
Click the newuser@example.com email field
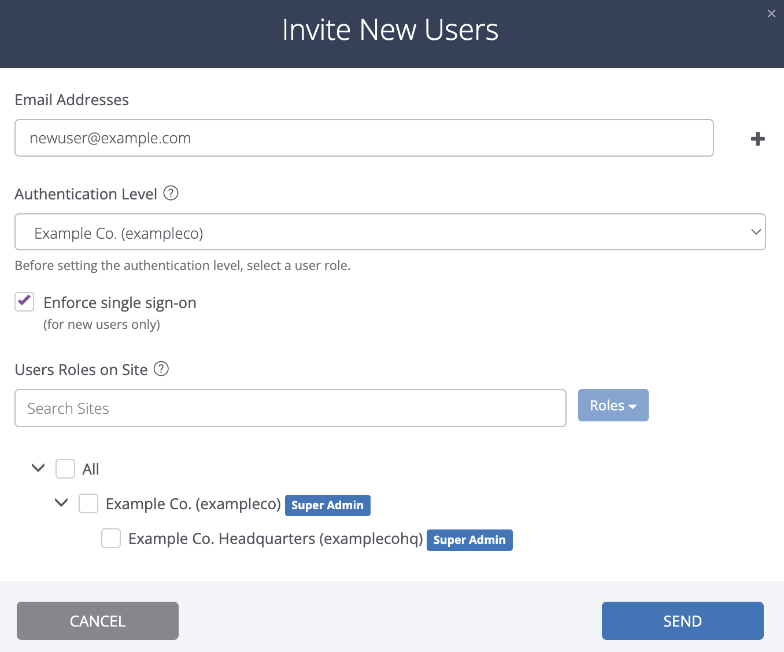click(364, 138)
